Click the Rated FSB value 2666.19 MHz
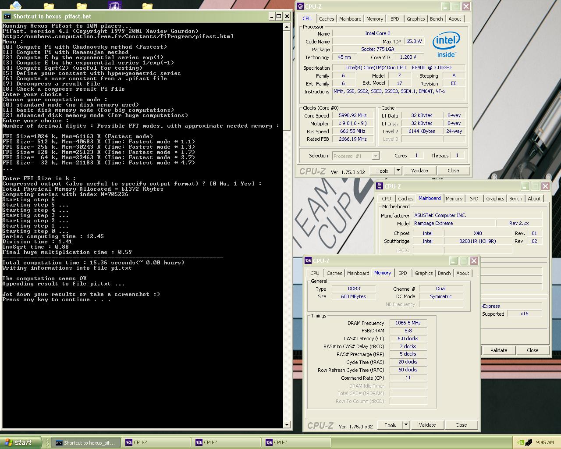 pyautogui.click(x=352, y=139)
